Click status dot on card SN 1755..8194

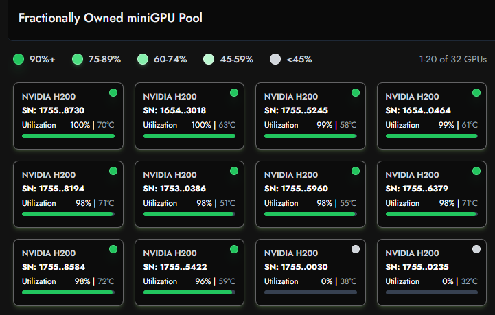click(x=113, y=171)
